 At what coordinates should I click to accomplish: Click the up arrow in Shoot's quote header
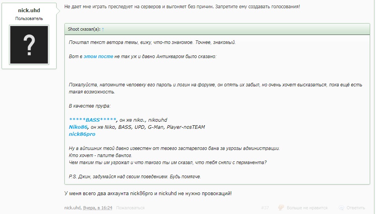click(x=103, y=29)
